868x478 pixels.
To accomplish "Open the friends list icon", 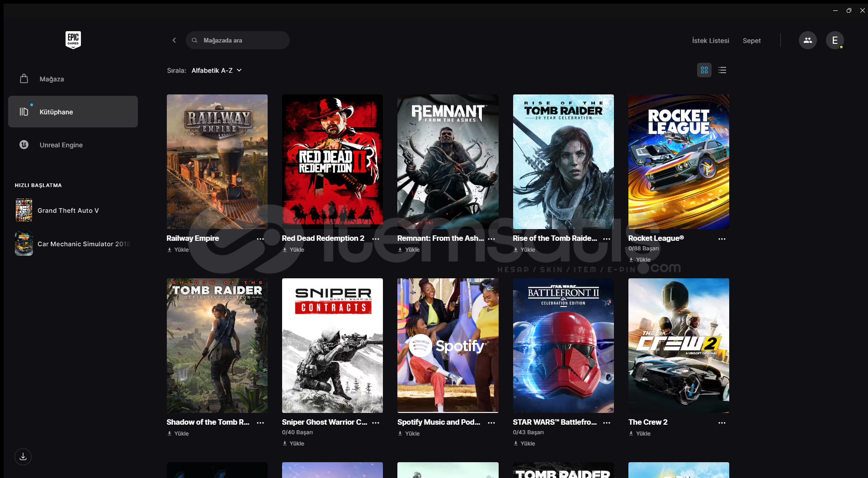I will point(807,40).
